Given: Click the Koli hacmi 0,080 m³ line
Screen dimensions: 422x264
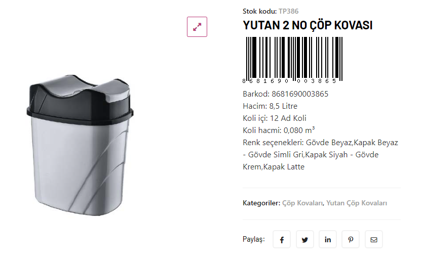Looking at the screenshot, I should 279,130.
